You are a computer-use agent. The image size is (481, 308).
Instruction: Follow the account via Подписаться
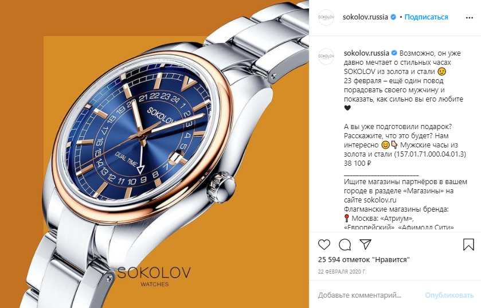(426, 17)
